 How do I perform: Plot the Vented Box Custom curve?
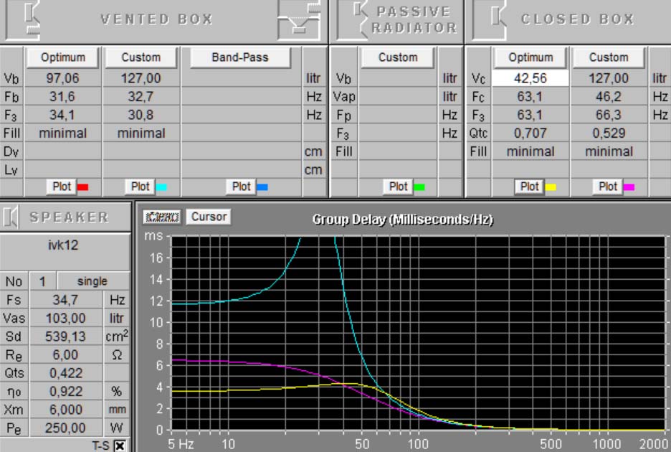pos(140,187)
